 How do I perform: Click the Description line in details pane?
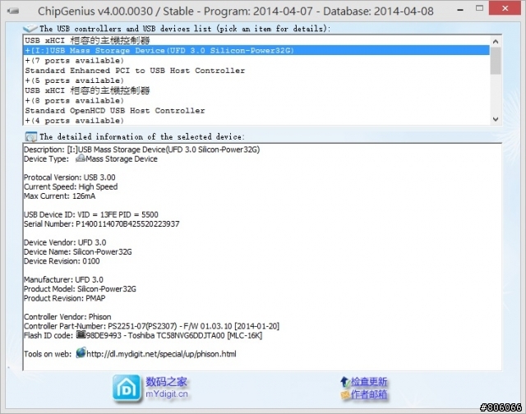[x=142, y=149]
